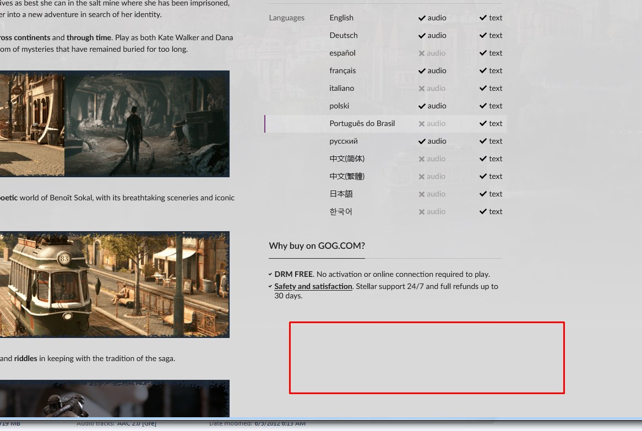642x431 pixels.
Task: Click the text checkmark icon for русский
Action: point(483,141)
